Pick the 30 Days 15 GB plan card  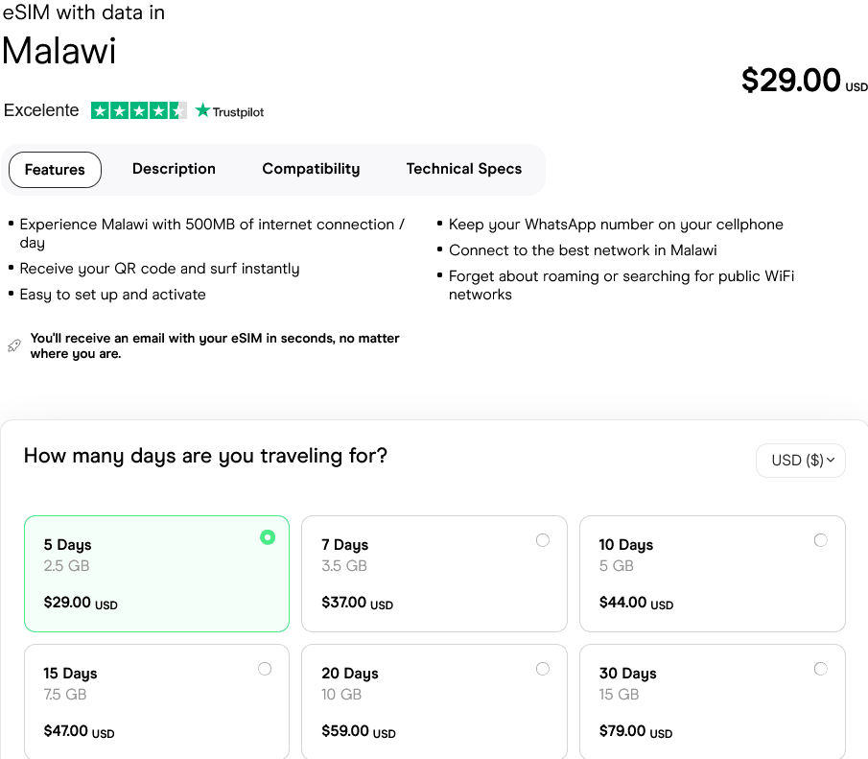click(712, 703)
